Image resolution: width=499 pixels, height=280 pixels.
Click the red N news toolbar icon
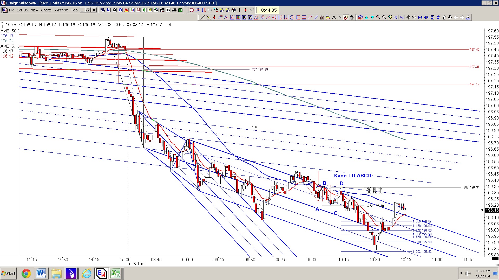tap(138, 10)
